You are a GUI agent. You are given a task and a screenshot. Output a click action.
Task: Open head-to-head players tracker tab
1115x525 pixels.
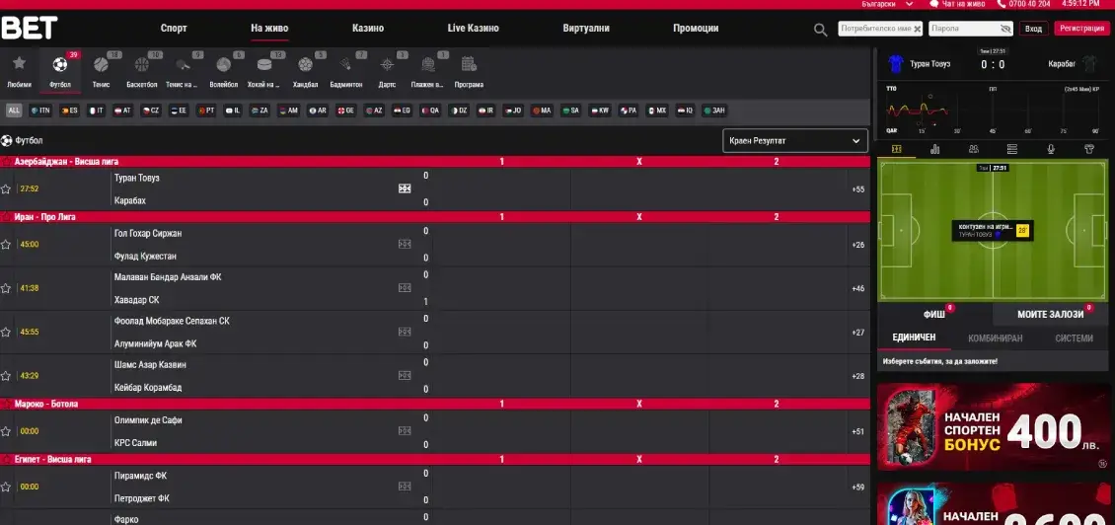click(x=974, y=149)
